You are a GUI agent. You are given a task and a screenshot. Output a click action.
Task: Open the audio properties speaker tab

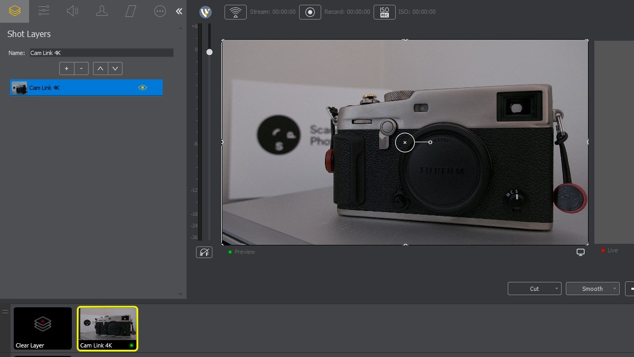(72, 11)
